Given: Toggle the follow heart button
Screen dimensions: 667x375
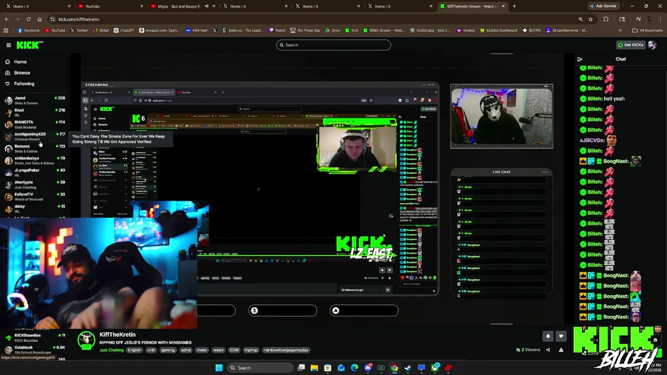Looking at the screenshot, I should click(x=561, y=336).
